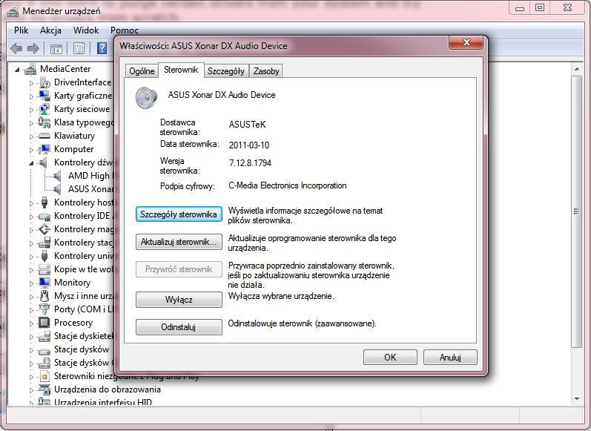The width and height of the screenshot is (591, 431).
Task: Select the Kontrolery stacji tree item
Action: pyautogui.click(x=83, y=243)
